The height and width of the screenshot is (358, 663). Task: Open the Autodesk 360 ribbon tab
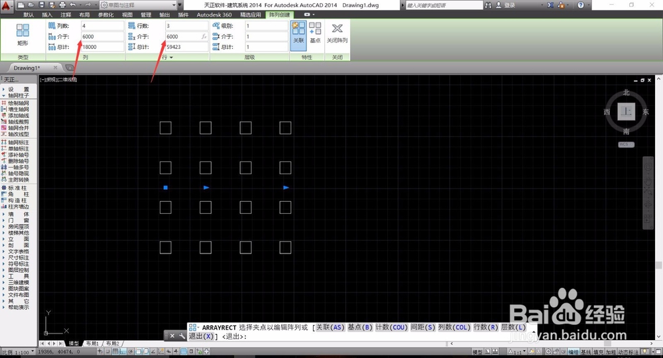click(x=214, y=15)
